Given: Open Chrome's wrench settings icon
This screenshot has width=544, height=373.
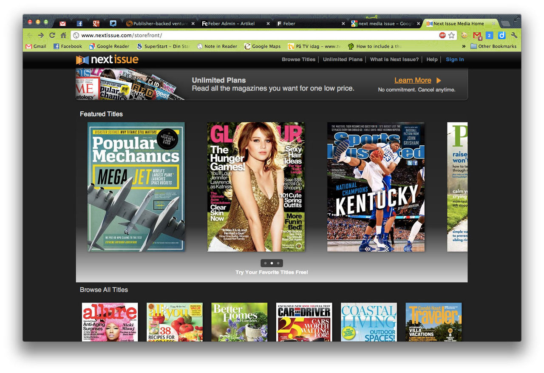Looking at the screenshot, I should click(x=513, y=35).
